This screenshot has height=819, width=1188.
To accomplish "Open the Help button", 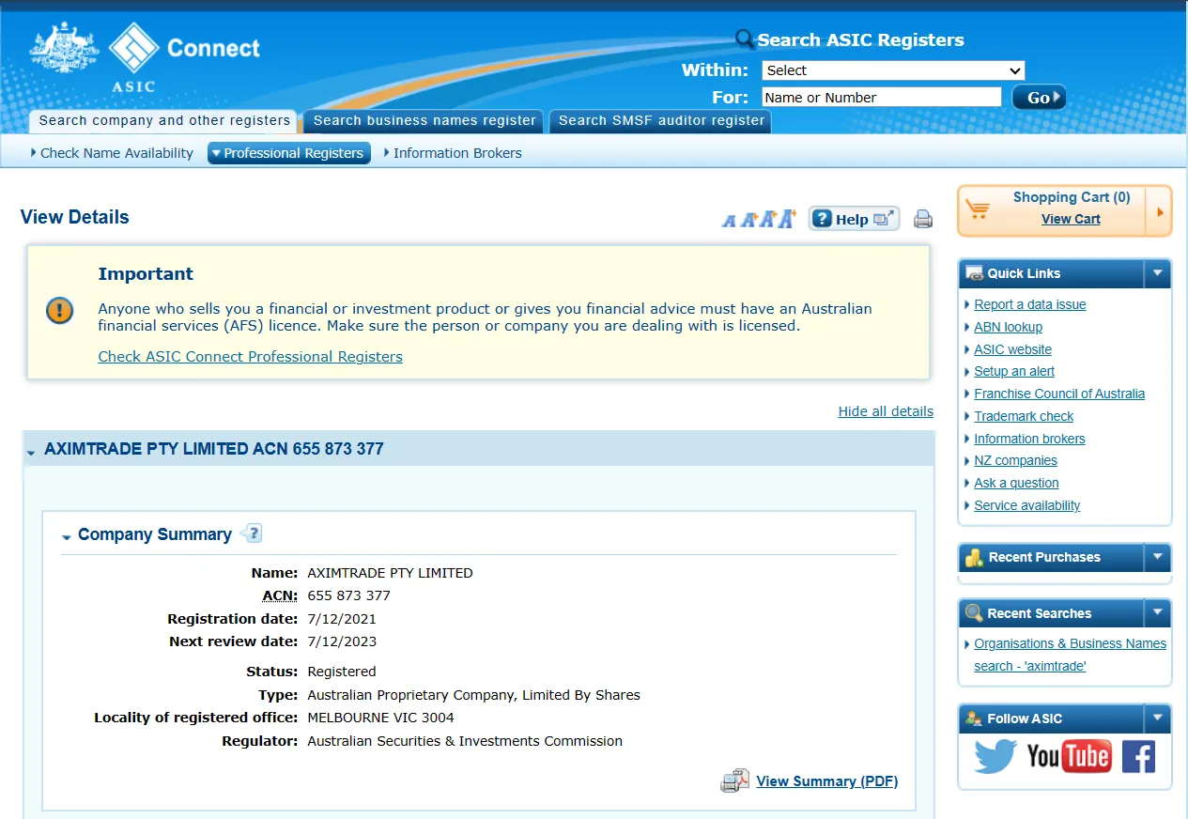I will click(854, 219).
